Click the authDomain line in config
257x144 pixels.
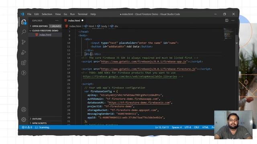(124, 99)
